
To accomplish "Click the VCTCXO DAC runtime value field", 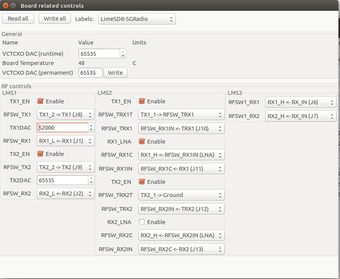I will click(x=99, y=54).
